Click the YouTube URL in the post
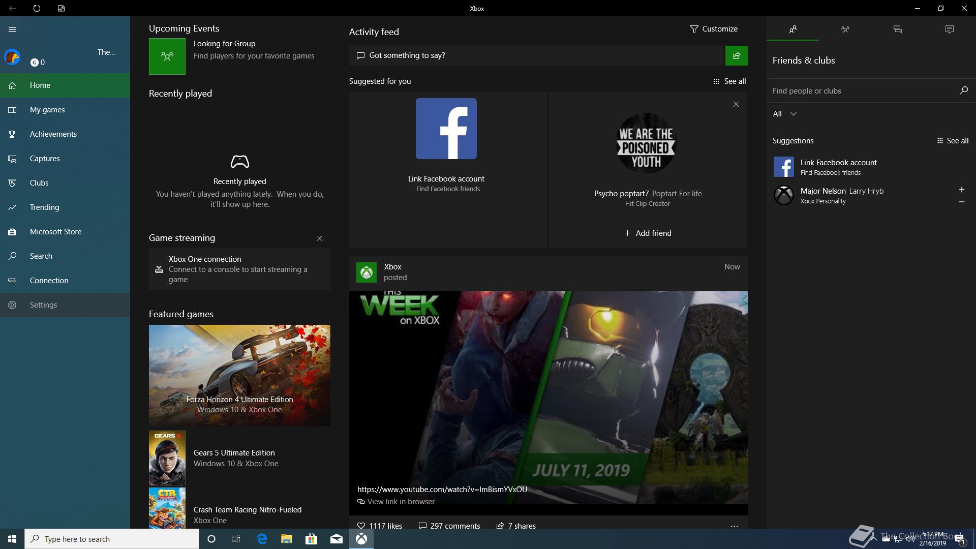976x549 pixels. click(x=442, y=490)
